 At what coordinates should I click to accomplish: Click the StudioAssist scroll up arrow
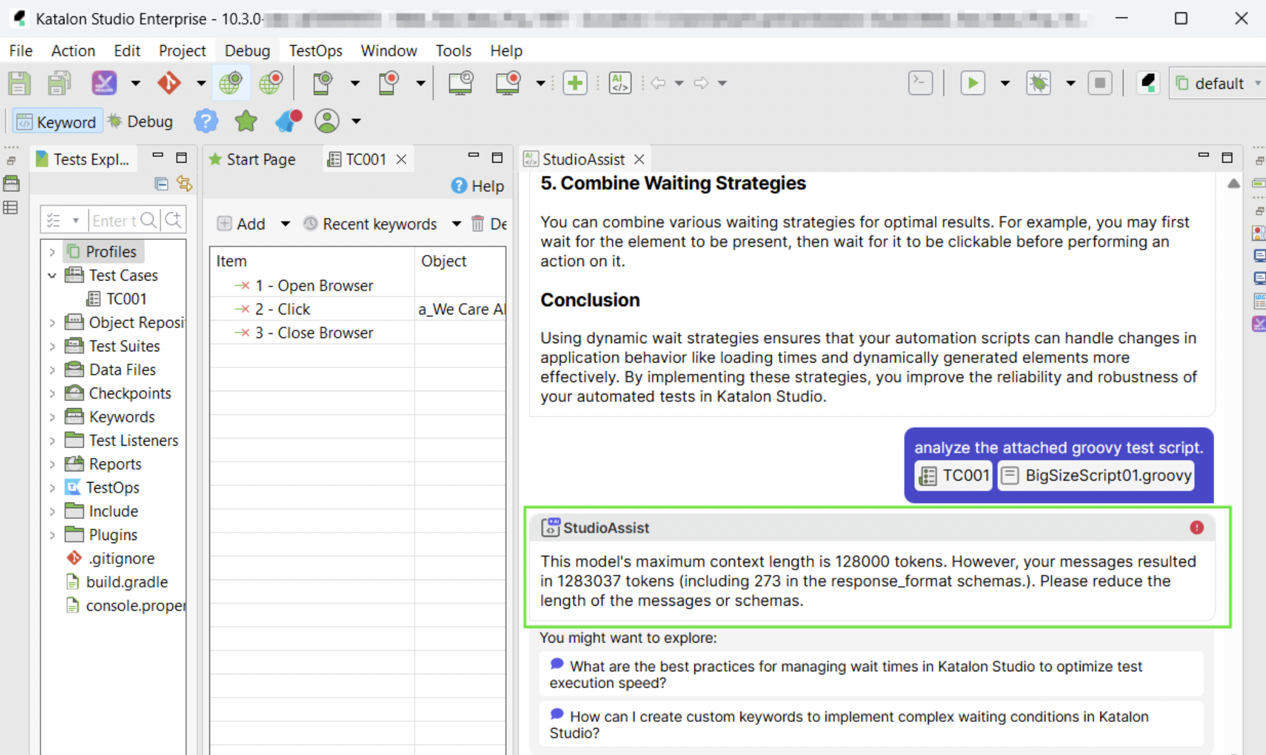pos(1233,184)
